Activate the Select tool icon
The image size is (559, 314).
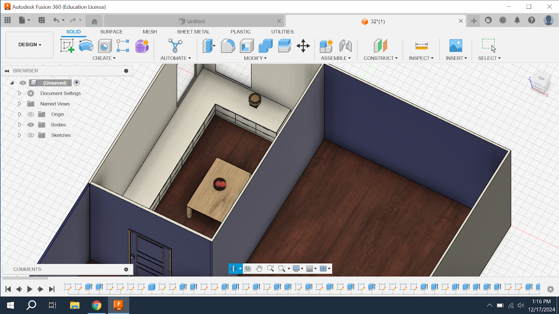pos(489,45)
